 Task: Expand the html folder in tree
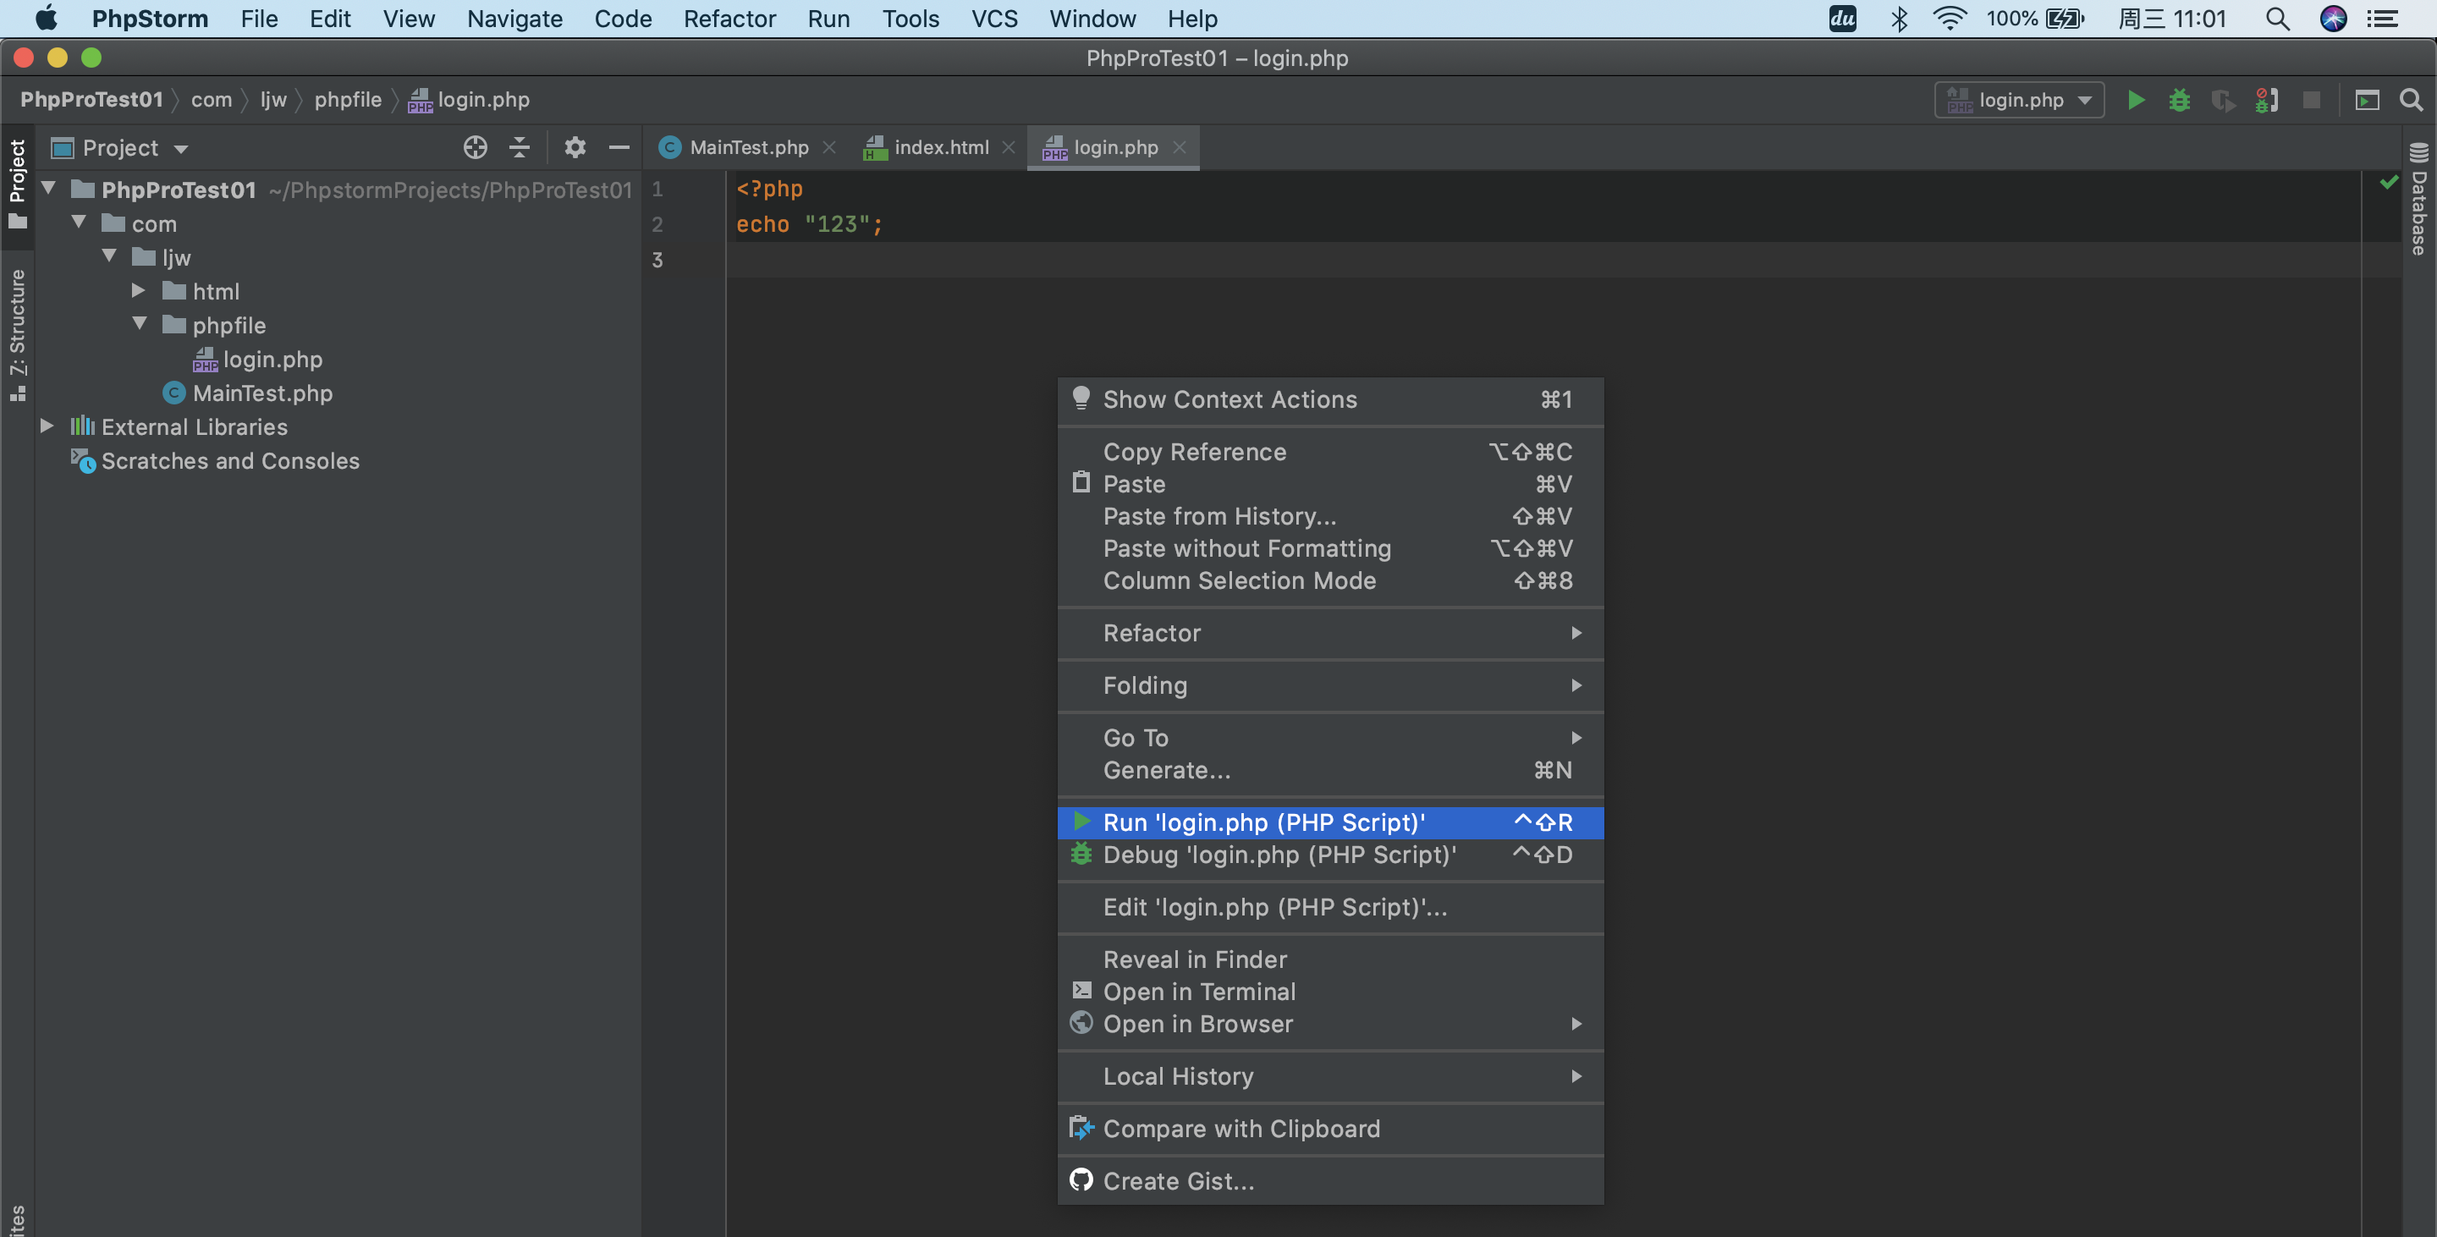pos(139,291)
